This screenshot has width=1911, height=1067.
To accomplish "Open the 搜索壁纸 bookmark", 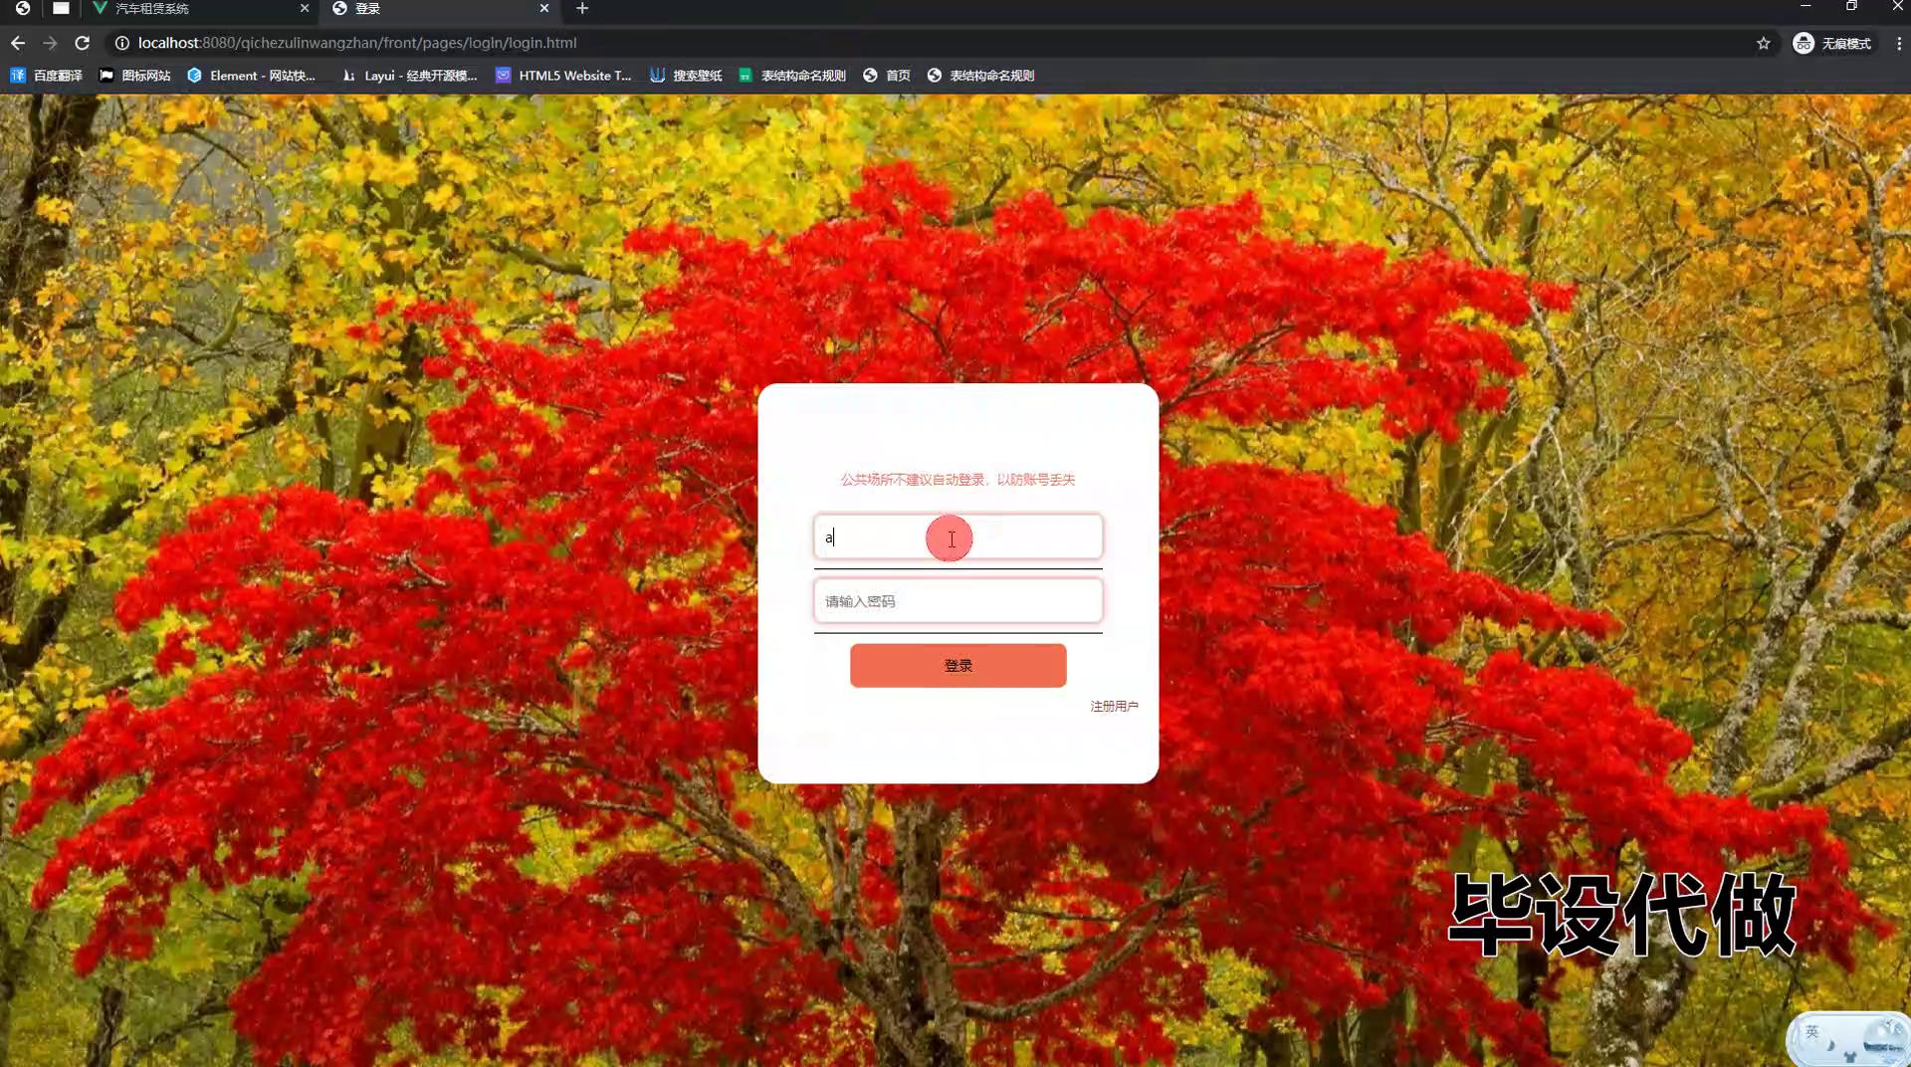I will (x=686, y=76).
